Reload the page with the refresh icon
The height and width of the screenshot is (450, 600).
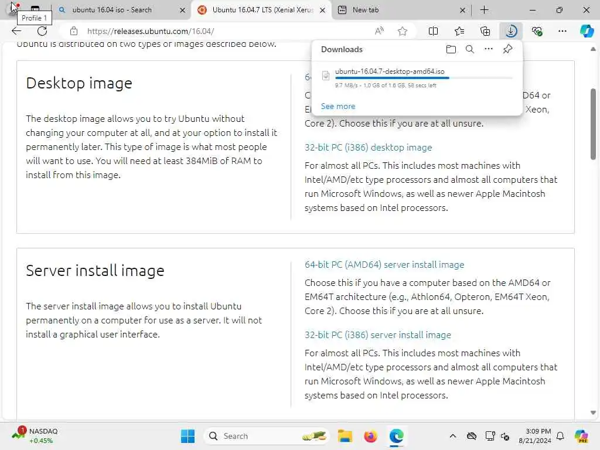[x=42, y=31]
